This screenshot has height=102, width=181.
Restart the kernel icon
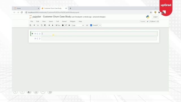[x=66, y=25]
